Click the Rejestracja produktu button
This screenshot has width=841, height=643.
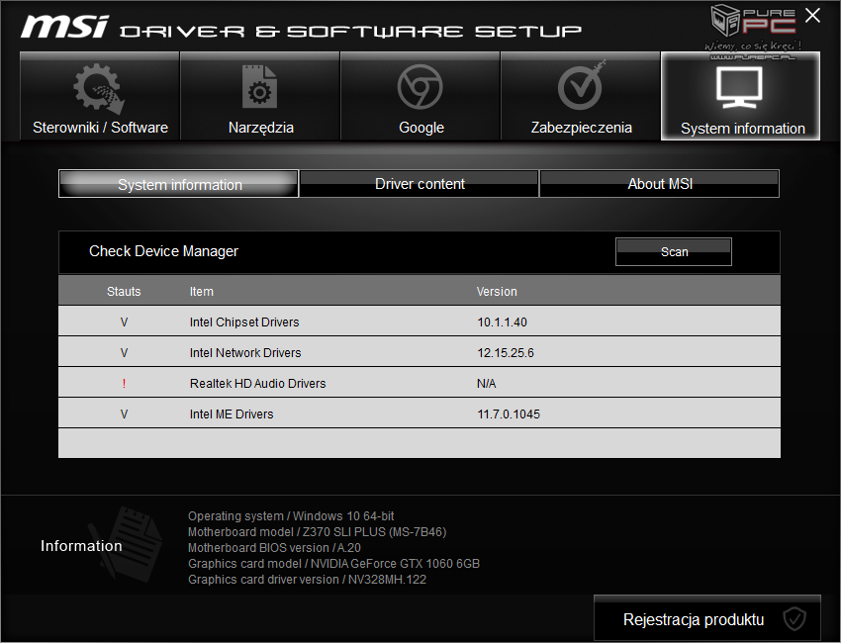[x=706, y=619]
